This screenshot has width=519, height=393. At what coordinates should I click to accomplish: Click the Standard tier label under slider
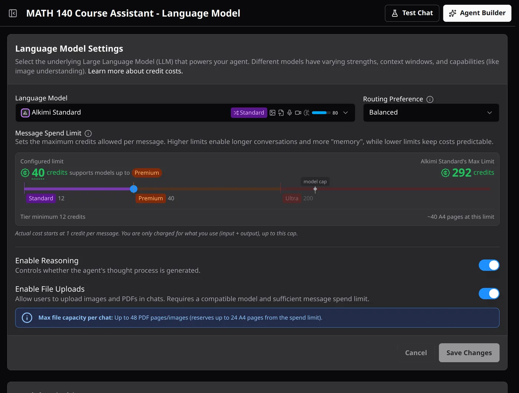click(41, 198)
